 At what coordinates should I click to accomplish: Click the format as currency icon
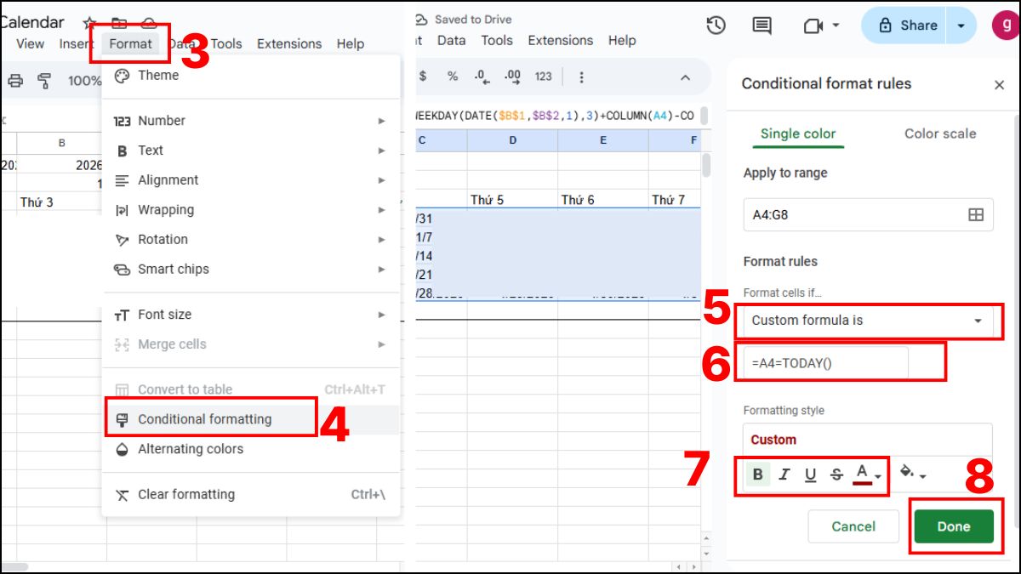pyautogui.click(x=424, y=77)
